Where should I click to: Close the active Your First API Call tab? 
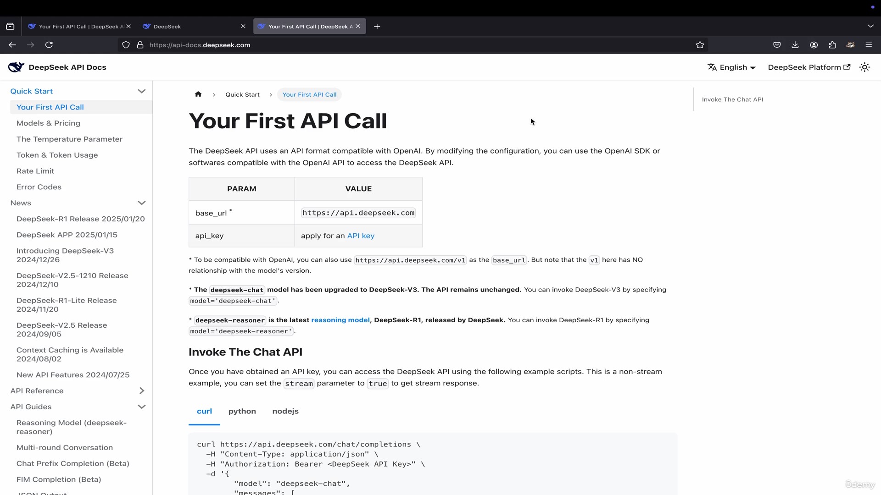click(x=358, y=27)
